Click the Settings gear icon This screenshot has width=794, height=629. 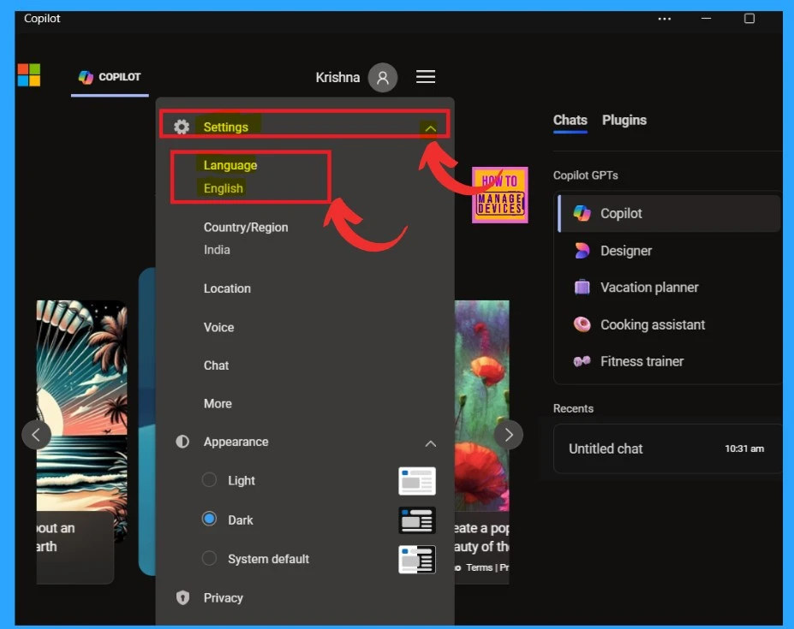(x=182, y=127)
